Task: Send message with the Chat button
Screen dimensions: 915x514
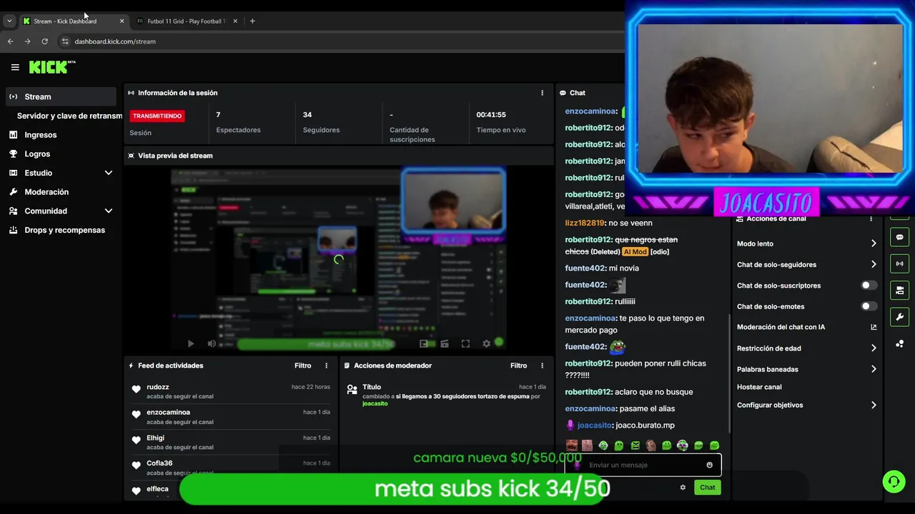Action: point(707,488)
